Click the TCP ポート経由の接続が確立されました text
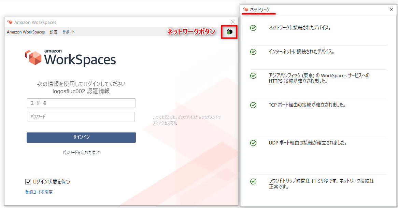This screenshot has height=208, width=398. click(307, 105)
